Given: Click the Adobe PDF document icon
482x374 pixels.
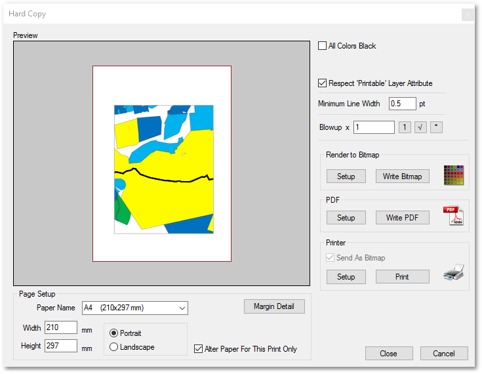Looking at the screenshot, I should [453, 215].
